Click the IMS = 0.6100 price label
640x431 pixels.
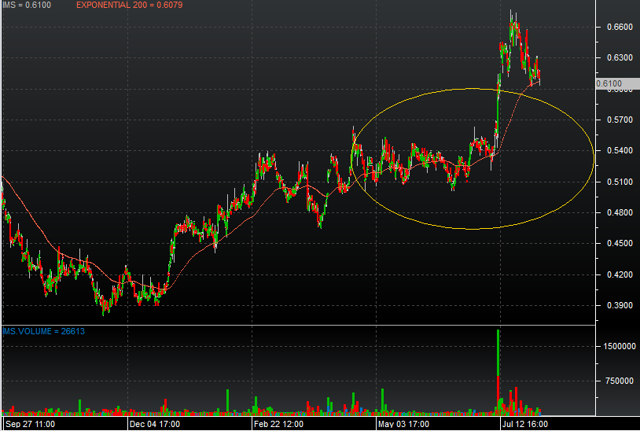[26, 6]
